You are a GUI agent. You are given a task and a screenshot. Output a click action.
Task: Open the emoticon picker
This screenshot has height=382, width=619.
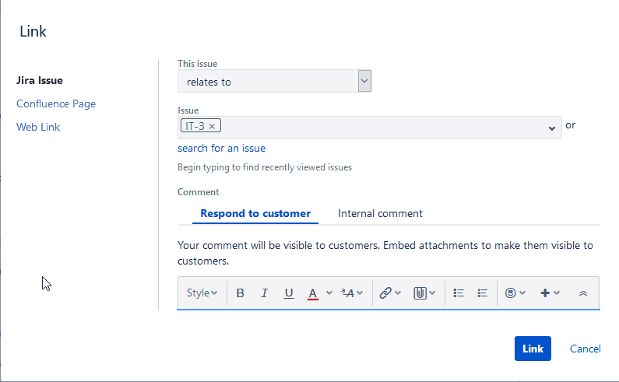pyautogui.click(x=511, y=293)
